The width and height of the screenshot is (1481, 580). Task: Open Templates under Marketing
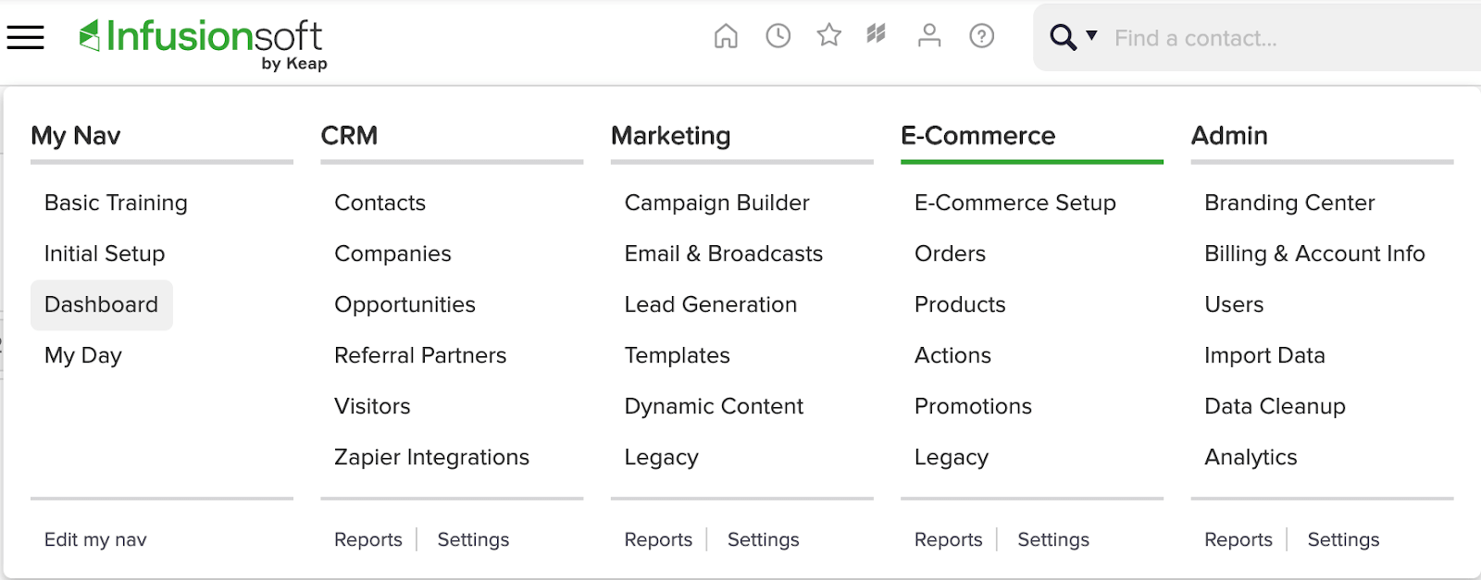677,355
